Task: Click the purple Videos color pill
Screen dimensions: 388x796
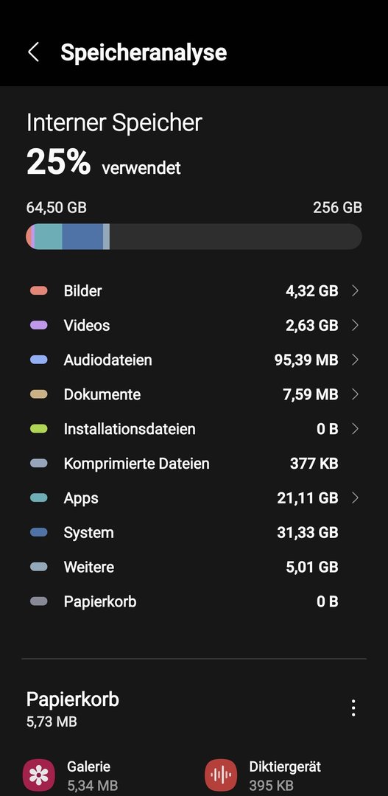Action: point(39,326)
